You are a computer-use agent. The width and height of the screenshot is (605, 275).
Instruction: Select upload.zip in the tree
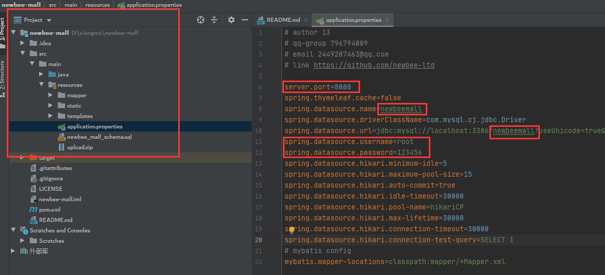click(80, 147)
